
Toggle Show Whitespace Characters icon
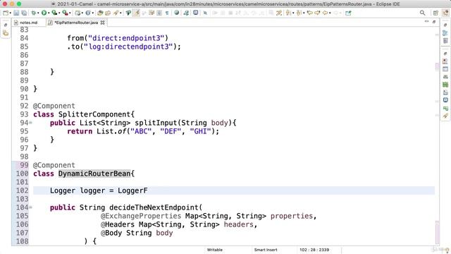click(167, 13)
